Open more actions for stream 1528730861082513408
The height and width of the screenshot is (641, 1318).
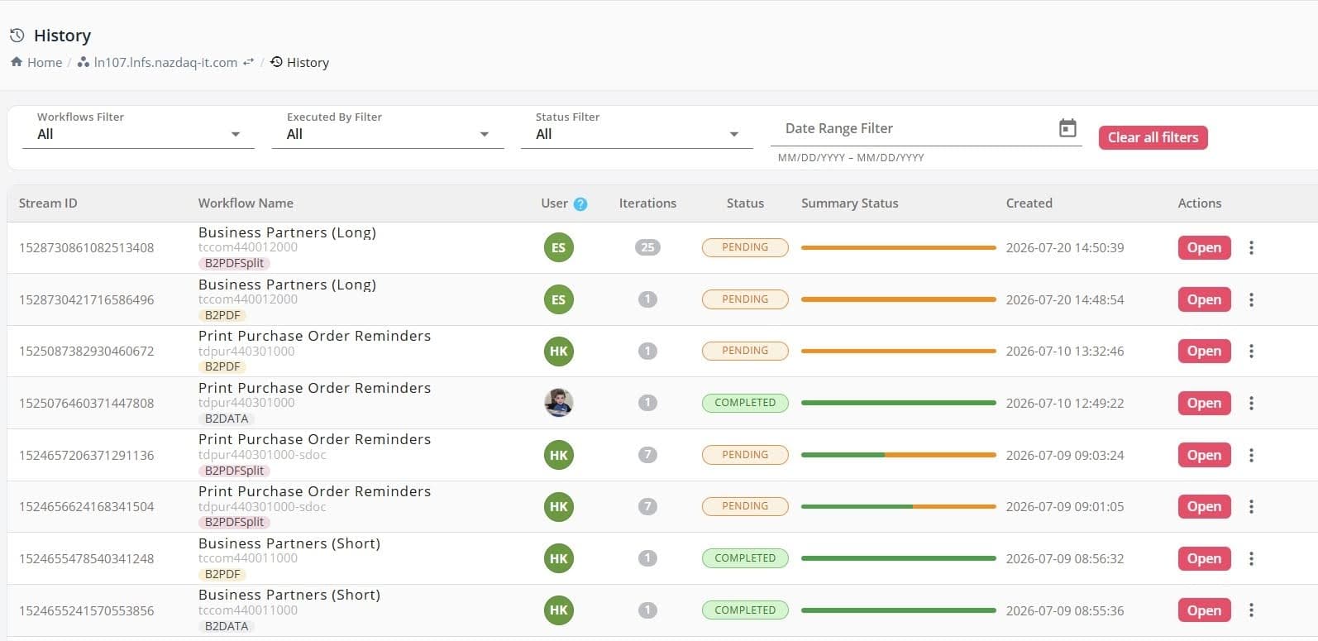pyautogui.click(x=1251, y=247)
